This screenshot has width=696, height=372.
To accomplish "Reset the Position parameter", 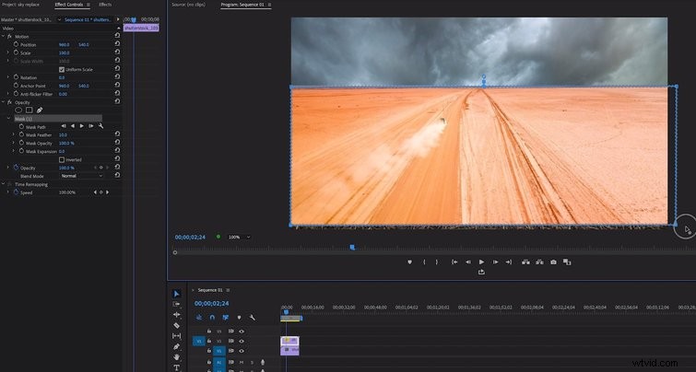I will click(117, 44).
